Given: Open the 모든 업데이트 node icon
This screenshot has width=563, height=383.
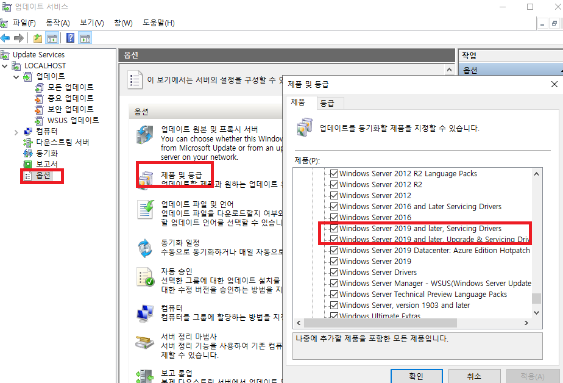Looking at the screenshot, I should point(40,87).
